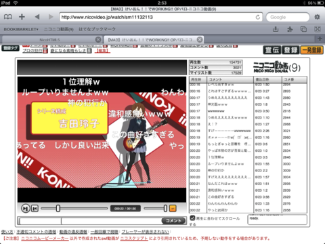Reload the page using refresh icon
The image size is (325, 244).
(258, 17)
